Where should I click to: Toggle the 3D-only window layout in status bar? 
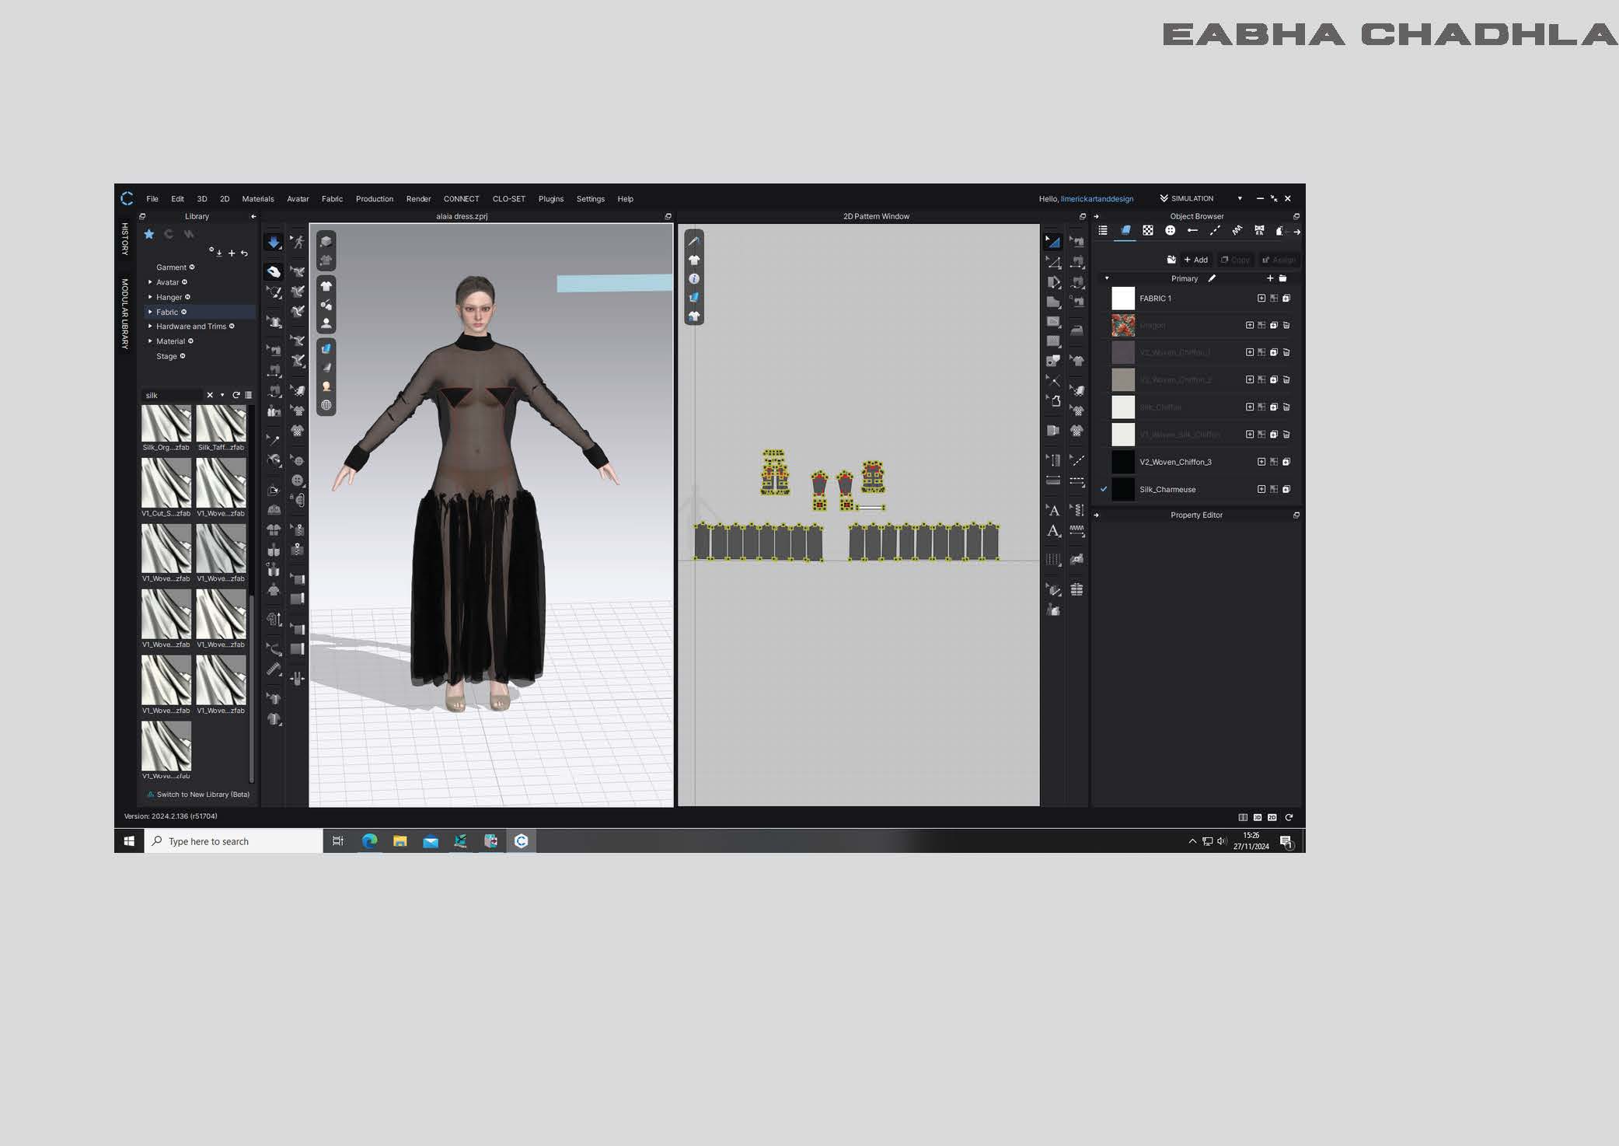(1257, 817)
